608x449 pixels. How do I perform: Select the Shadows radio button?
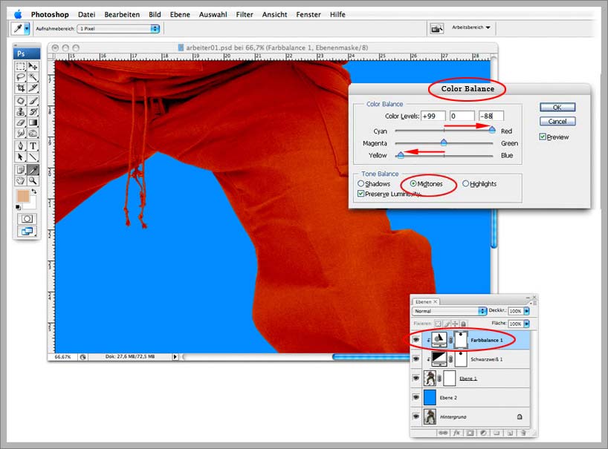(x=361, y=183)
